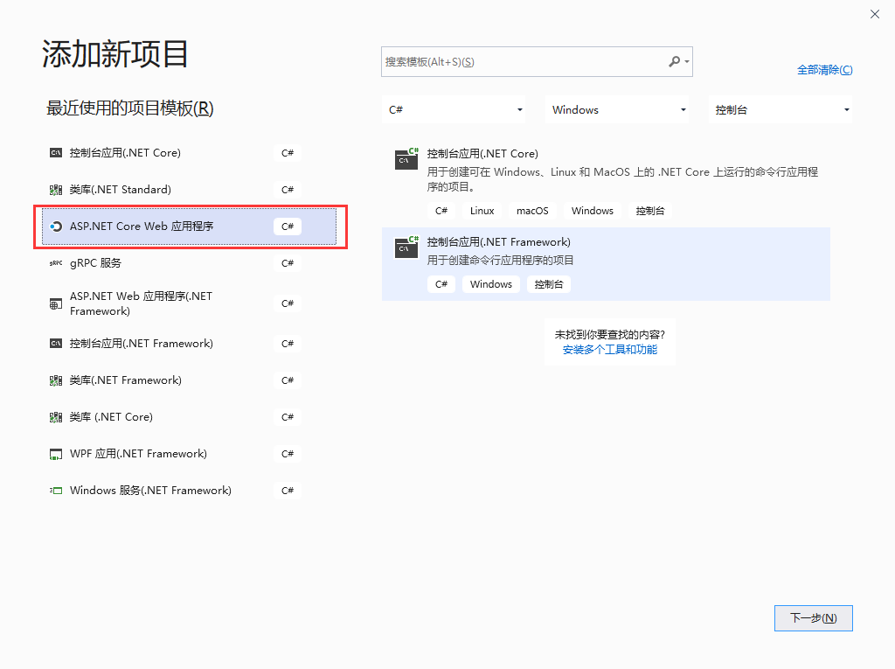
Task: Select recent 控制台应用(.NET Framework) template
Action: pyautogui.click(x=189, y=344)
